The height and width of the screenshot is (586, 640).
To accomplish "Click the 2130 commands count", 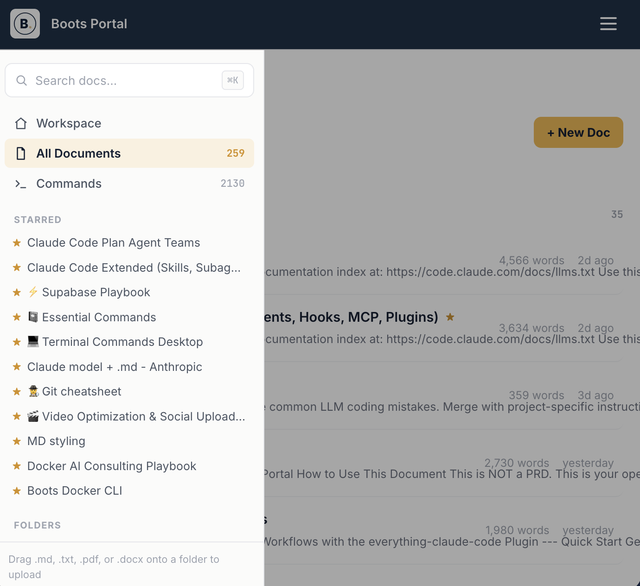I will 232,184.
